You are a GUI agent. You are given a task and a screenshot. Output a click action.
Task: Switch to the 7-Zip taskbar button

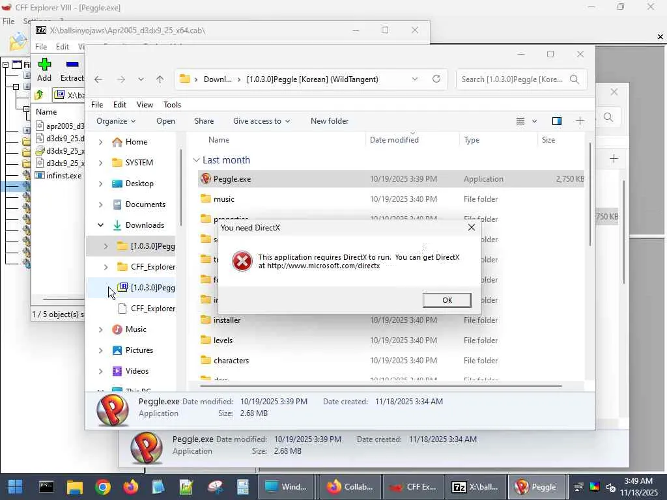(475, 487)
